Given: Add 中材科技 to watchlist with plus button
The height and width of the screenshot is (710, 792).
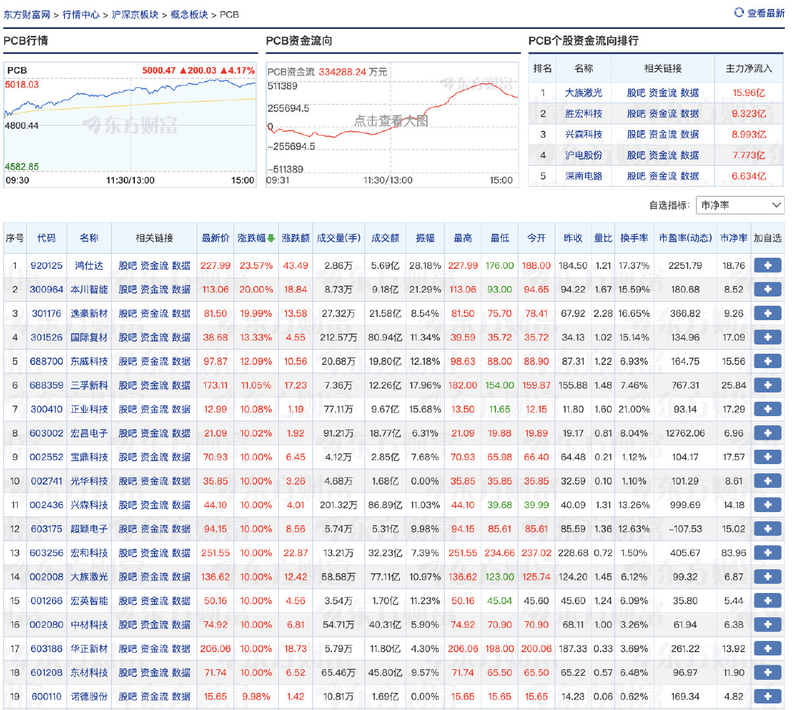Looking at the screenshot, I should coord(767,625).
